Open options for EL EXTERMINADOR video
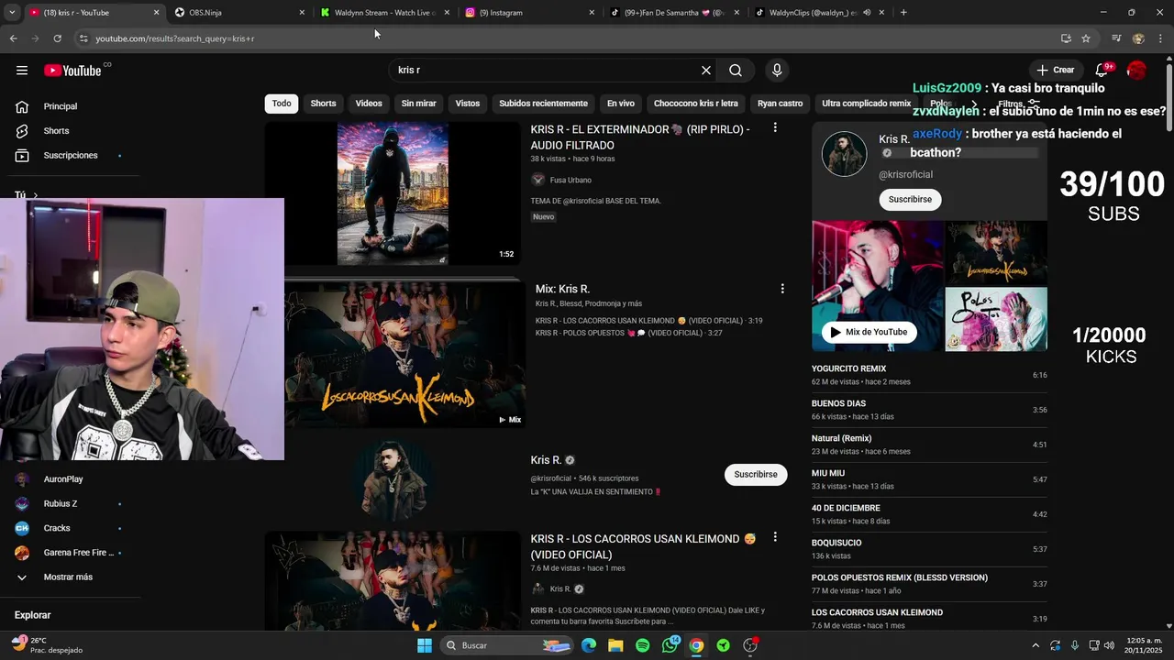 coord(775,128)
